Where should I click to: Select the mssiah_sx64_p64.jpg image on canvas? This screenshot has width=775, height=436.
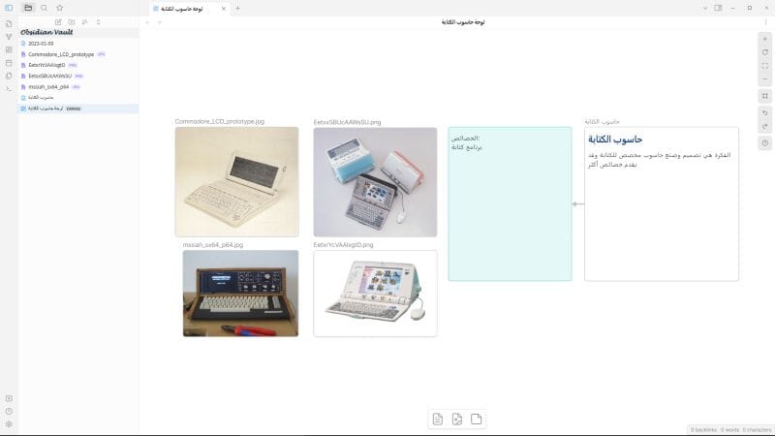(240, 294)
